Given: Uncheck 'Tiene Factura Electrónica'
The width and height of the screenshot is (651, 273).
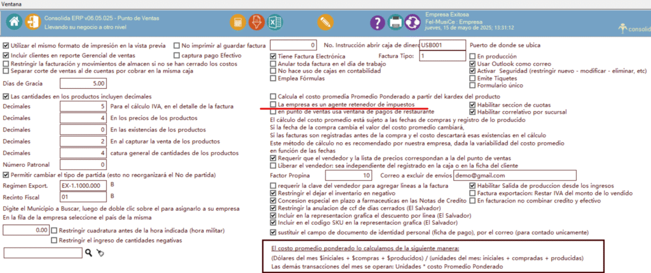Looking at the screenshot, I should [x=273, y=57].
